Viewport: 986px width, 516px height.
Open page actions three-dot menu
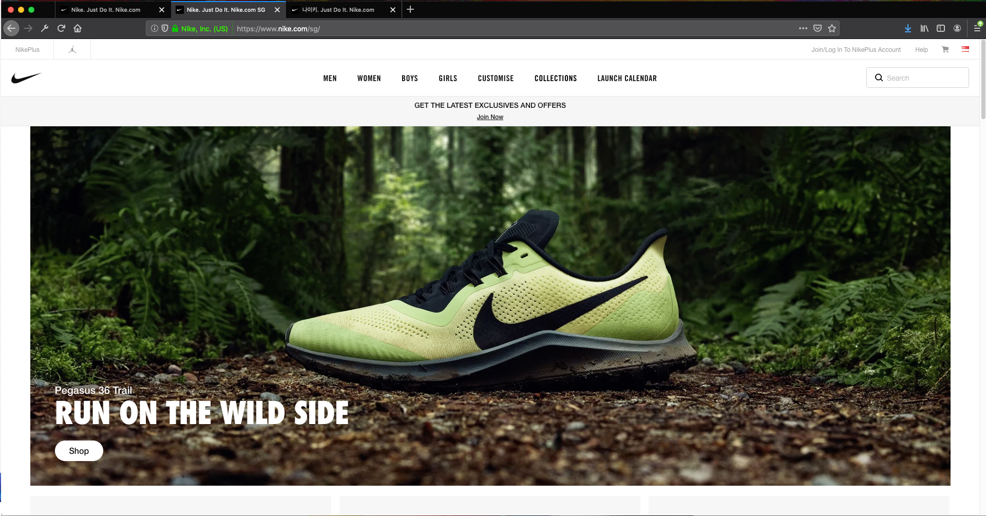coord(803,28)
